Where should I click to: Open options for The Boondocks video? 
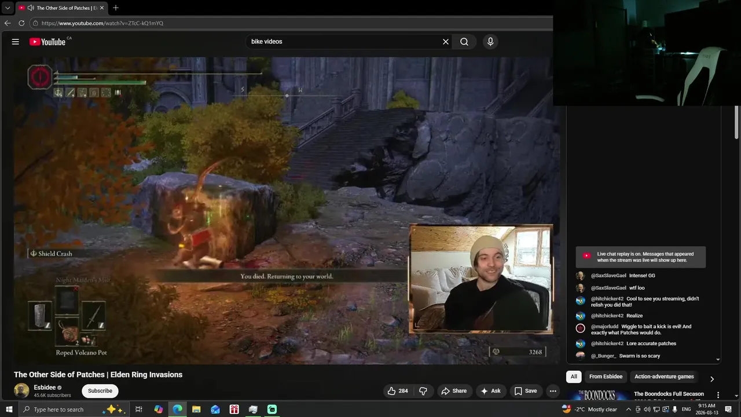point(718,395)
